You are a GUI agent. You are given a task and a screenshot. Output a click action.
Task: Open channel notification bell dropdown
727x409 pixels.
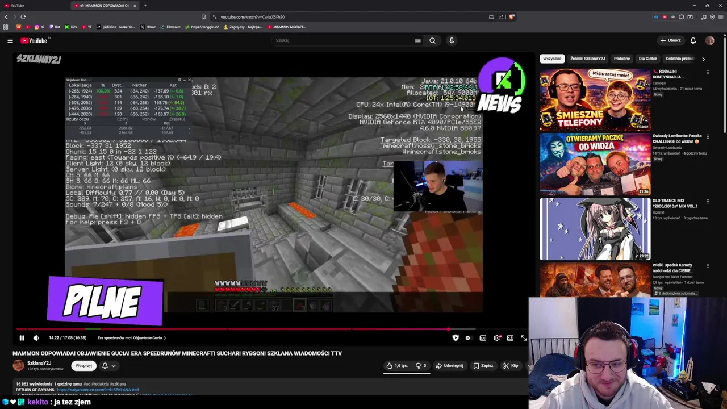tap(108, 366)
